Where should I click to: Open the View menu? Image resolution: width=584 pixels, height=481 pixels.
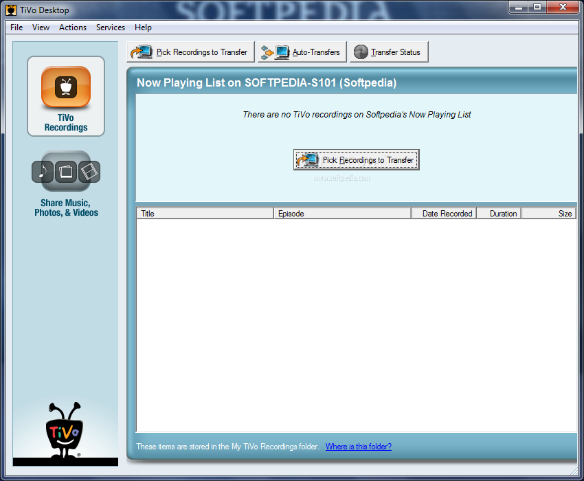[x=41, y=27]
